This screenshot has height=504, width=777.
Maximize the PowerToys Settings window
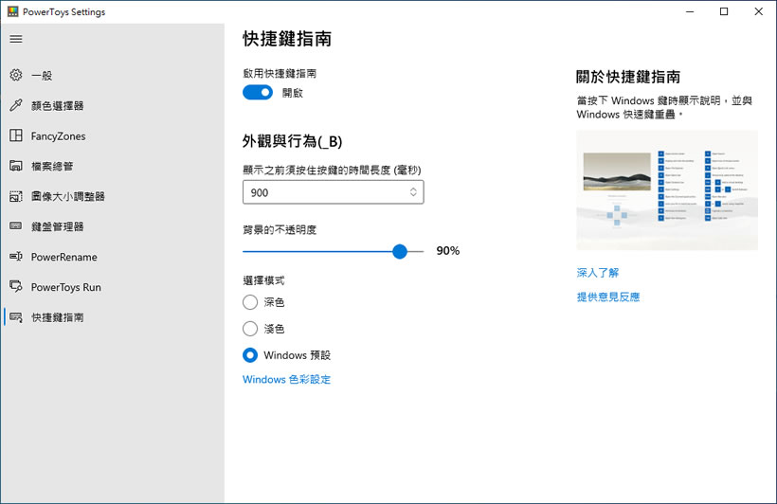(x=724, y=11)
